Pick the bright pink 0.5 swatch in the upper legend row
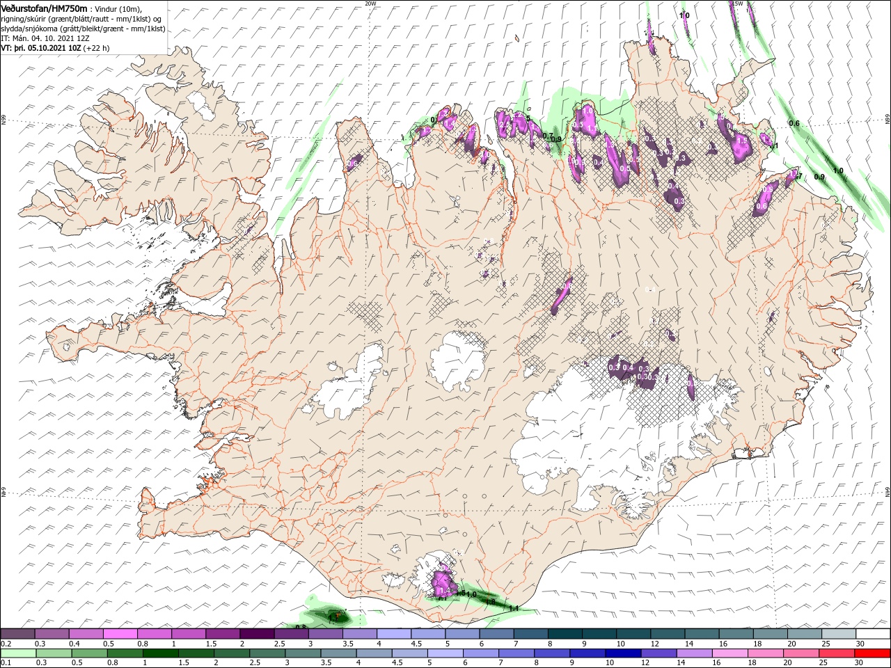Viewport: 891px width, 668px height. (120, 634)
